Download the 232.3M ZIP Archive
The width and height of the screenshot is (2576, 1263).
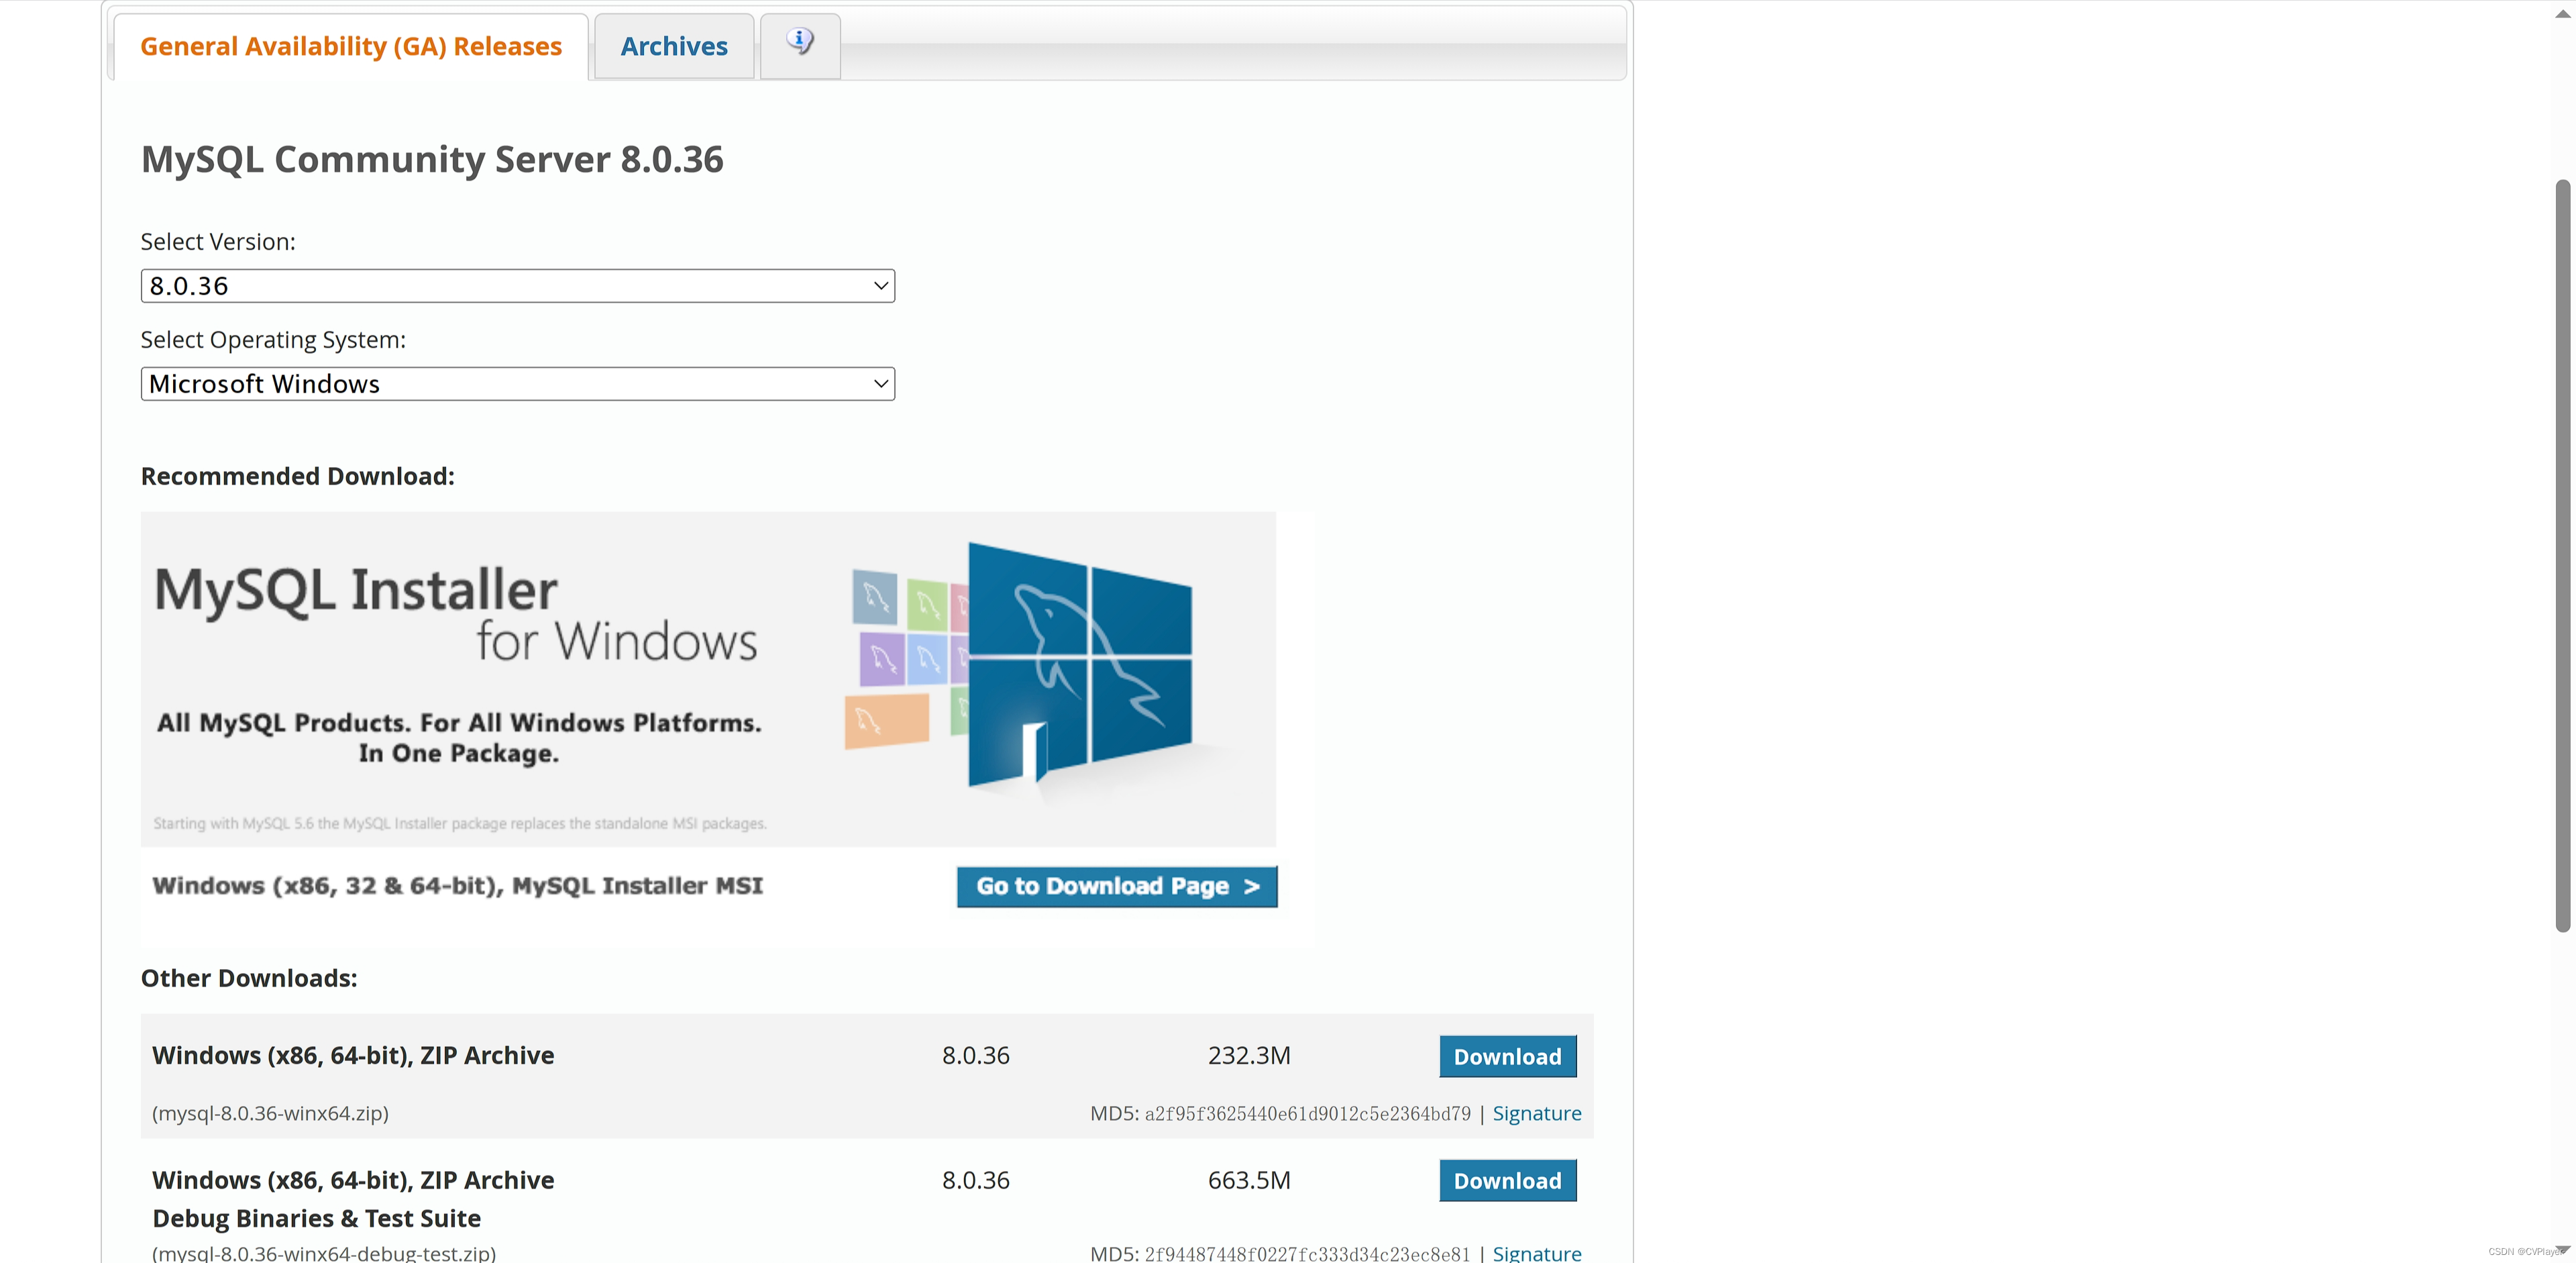(1506, 1056)
